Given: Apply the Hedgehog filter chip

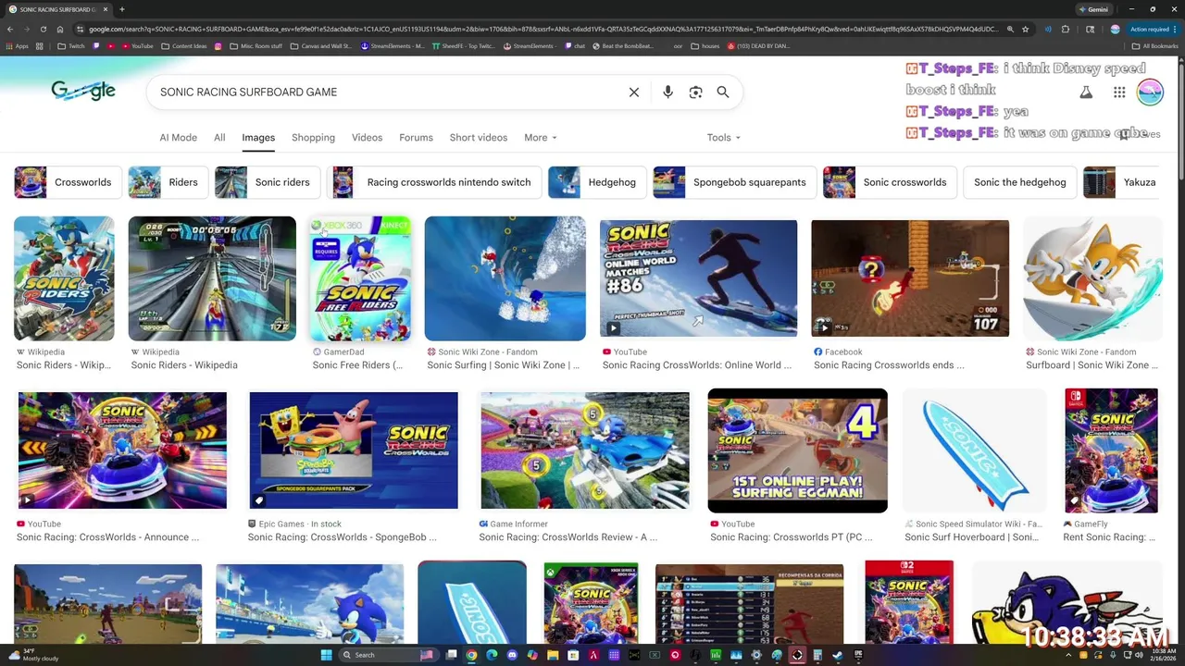Looking at the screenshot, I should (597, 182).
